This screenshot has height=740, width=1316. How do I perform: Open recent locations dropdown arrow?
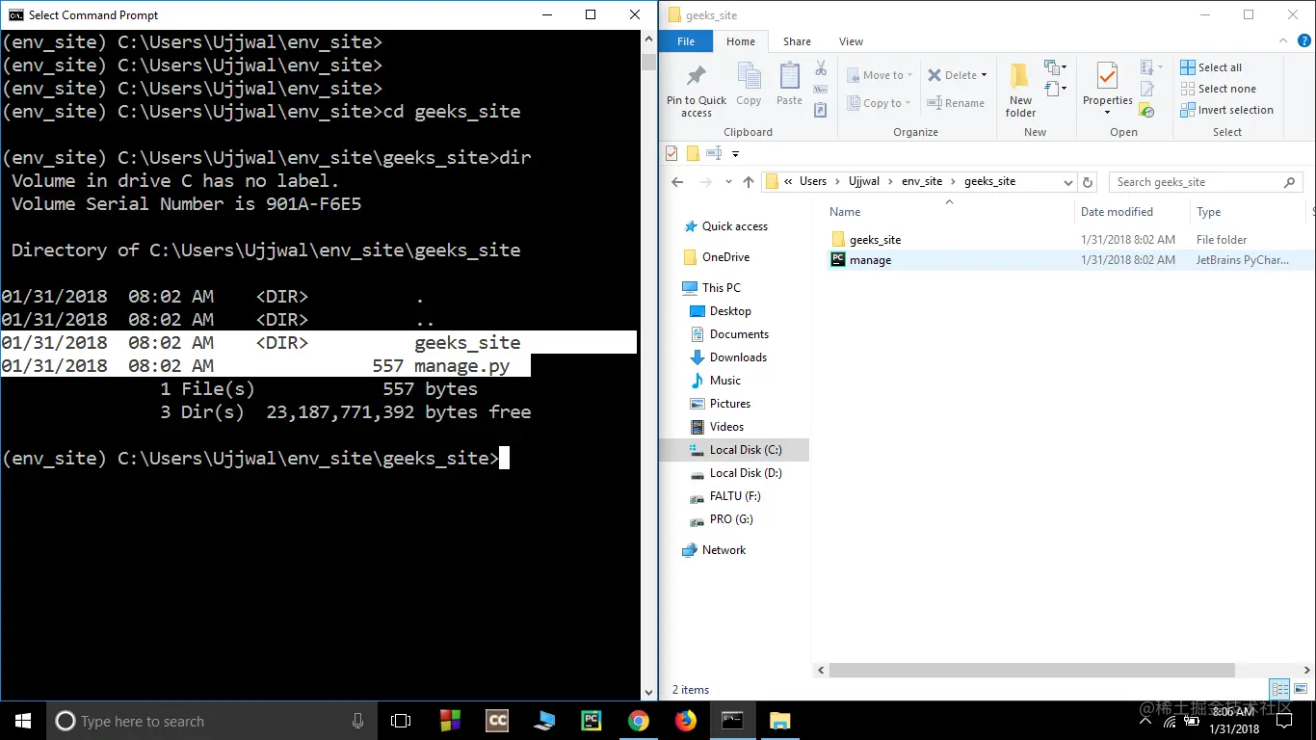727,182
